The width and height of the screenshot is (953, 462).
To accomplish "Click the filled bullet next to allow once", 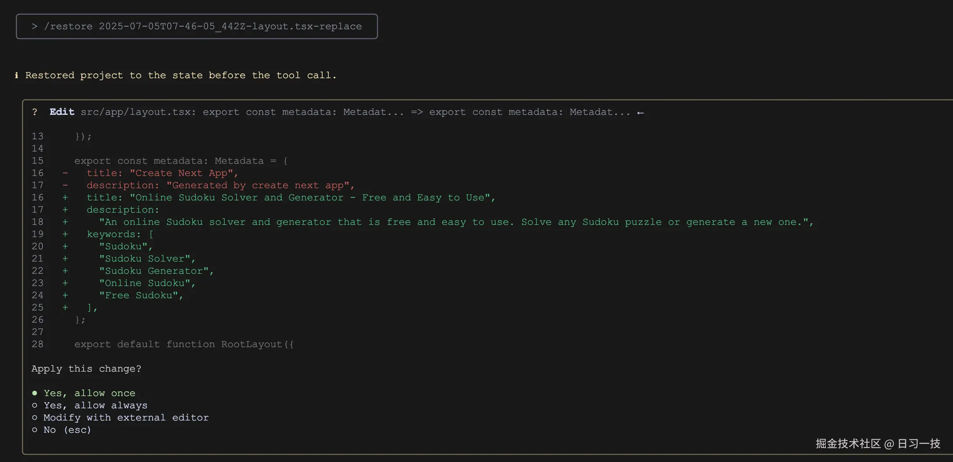I will click(35, 393).
